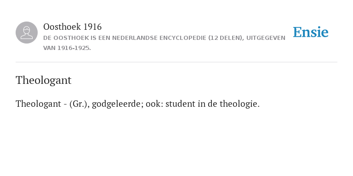
Task: Open the Oosthoek 1916 author name
Action: (x=72, y=27)
